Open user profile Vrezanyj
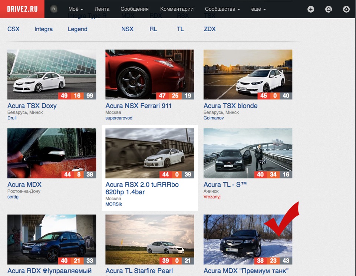This screenshot has width=356, height=276. tap(212, 197)
